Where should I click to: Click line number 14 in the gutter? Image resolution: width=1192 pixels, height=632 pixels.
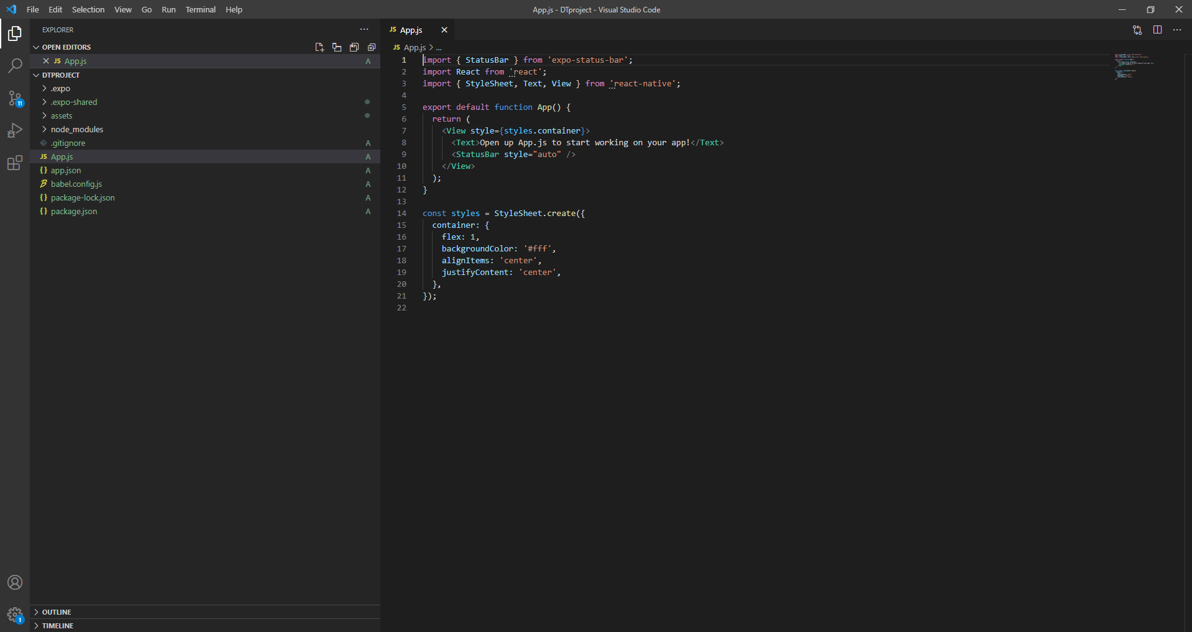point(401,213)
